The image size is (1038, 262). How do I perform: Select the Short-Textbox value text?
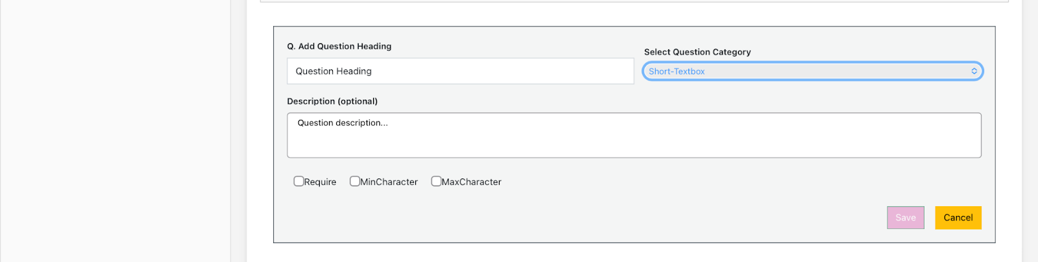[677, 71]
